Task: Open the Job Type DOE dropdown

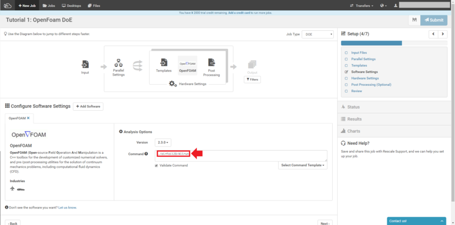Action: (x=318, y=34)
